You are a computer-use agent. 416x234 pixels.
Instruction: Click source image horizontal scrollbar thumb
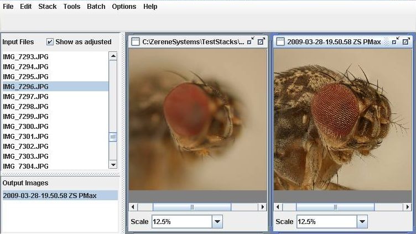pos(192,207)
